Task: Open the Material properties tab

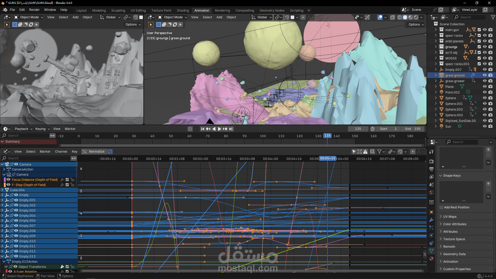Action: (x=431, y=259)
